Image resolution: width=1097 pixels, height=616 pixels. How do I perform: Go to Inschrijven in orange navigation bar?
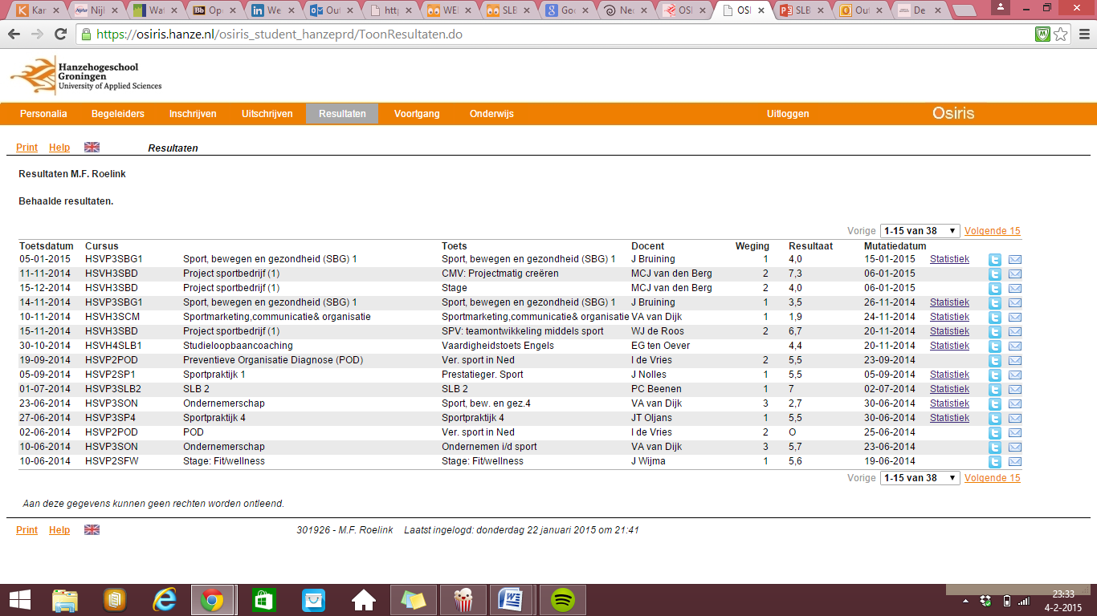click(x=193, y=114)
